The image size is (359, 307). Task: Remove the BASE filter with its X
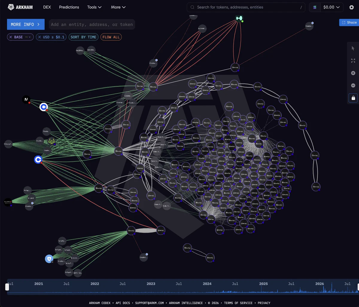(x=11, y=37)
